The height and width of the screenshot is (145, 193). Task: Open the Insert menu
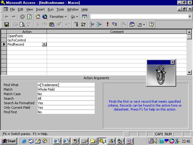click(x=40, y=9)
